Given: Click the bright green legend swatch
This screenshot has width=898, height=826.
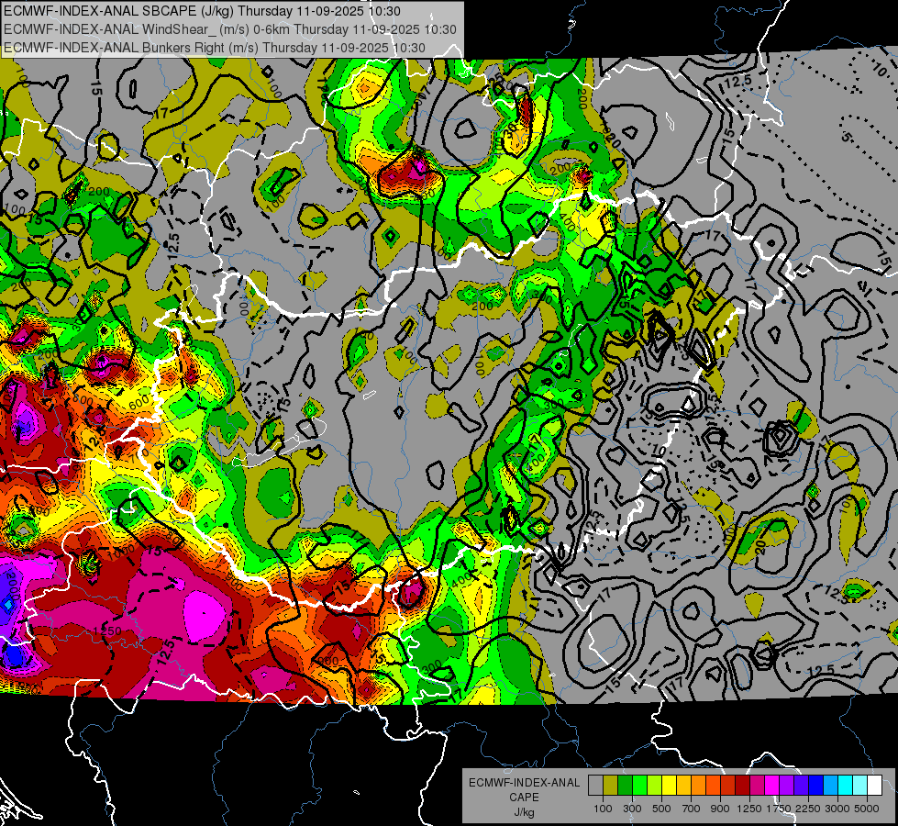Looking at the screenshot, I should [640, 786].
